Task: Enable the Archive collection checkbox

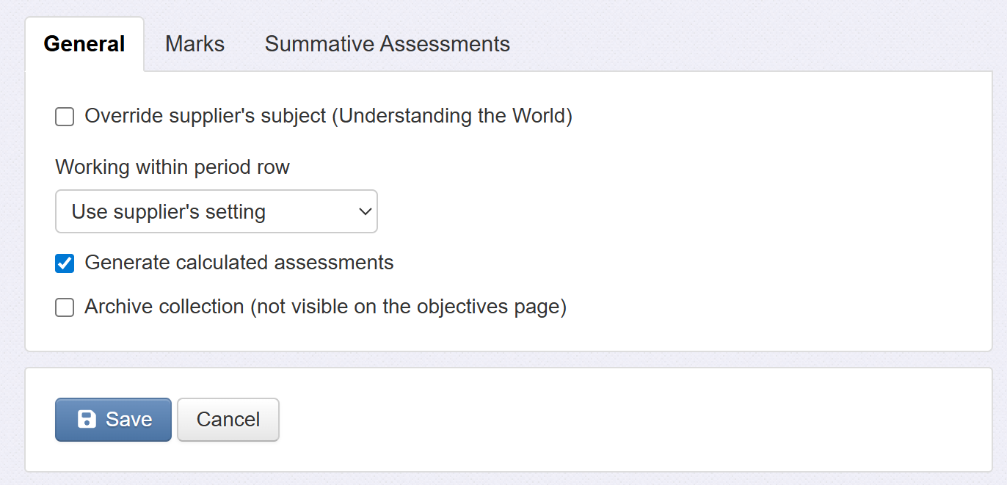Action: point(65,307)
